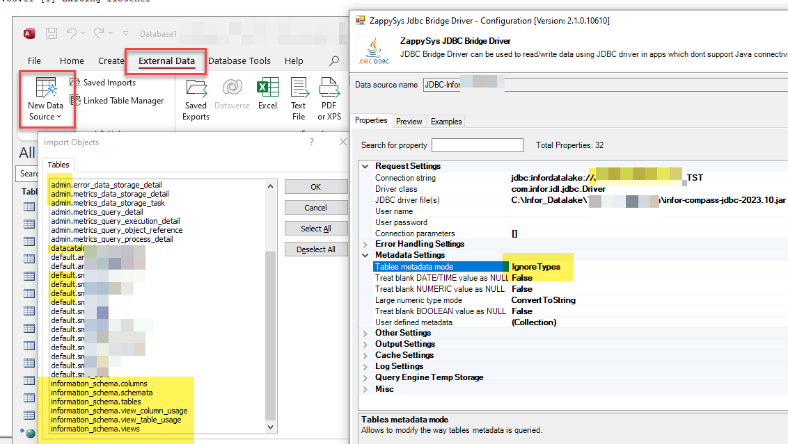
Task: Expand the Misc settings group
Action: (365, 389)
